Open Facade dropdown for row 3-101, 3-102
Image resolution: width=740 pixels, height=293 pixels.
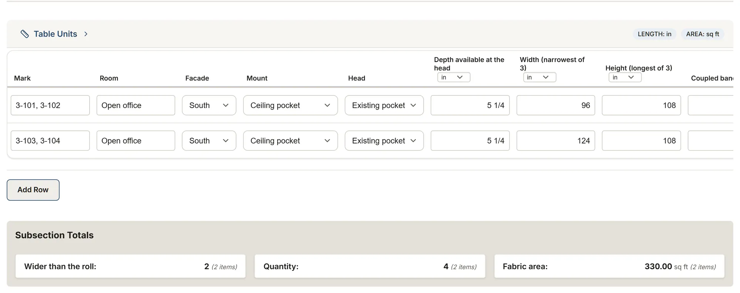[209, 105]
